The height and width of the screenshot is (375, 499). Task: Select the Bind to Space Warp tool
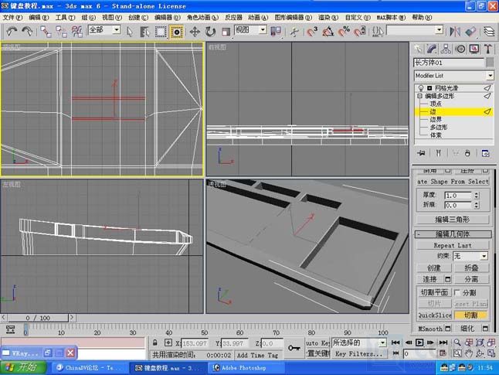(76, 31)
